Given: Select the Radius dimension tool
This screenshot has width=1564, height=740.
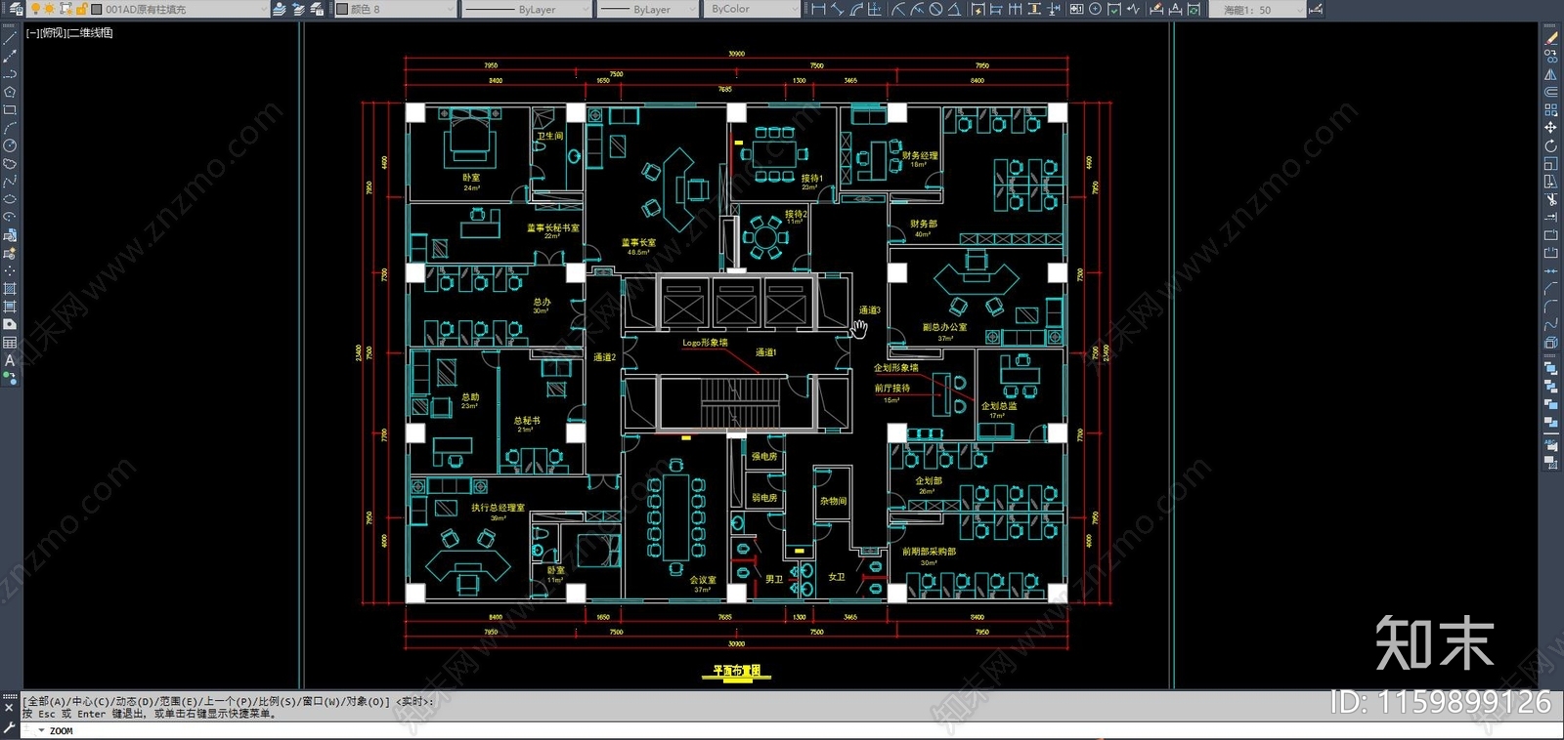Looking at the screenshot, I should [898, 9].
